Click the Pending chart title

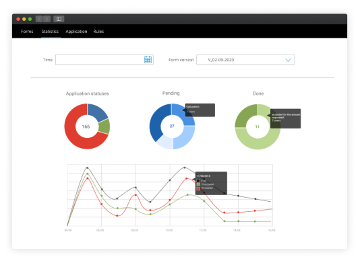171,93
